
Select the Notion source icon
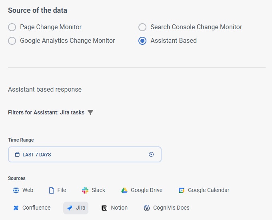tap(104, 208)
